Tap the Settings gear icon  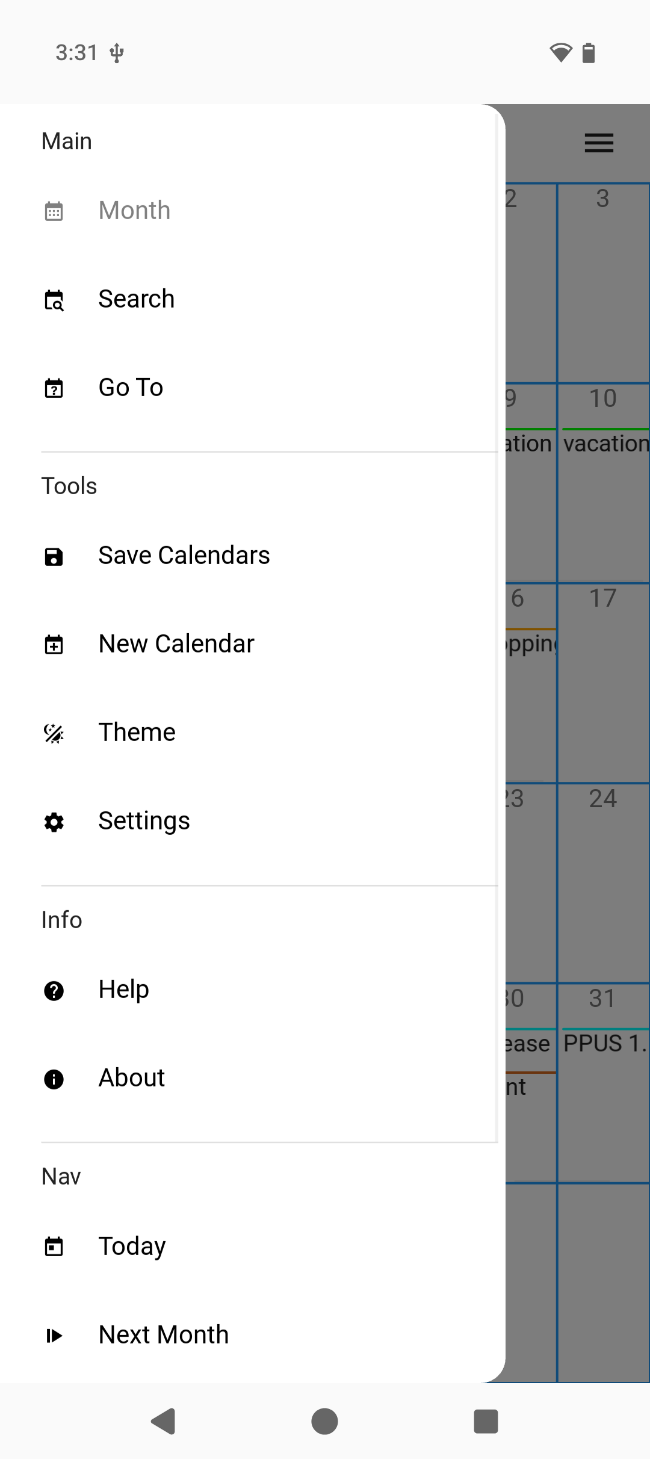54,822
